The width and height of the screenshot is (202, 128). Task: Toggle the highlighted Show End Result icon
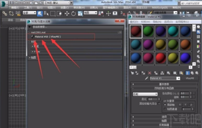187,73
